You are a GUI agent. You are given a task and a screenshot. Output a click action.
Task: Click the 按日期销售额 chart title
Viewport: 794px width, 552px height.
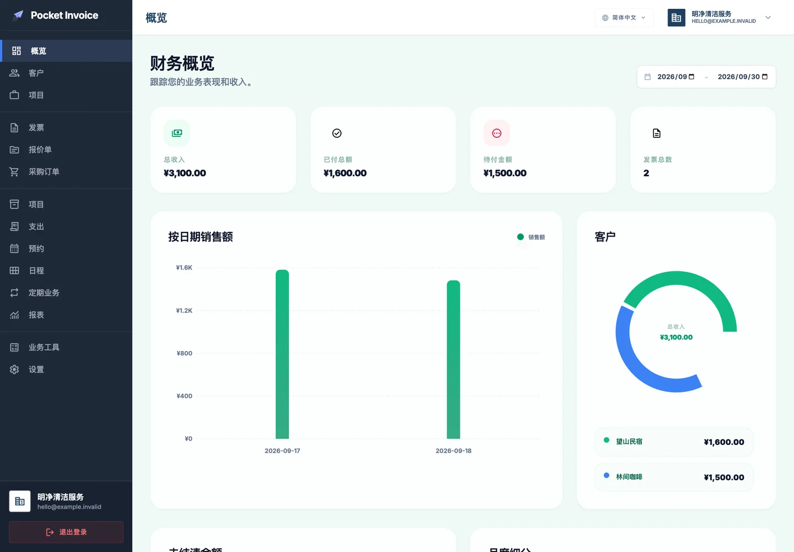coord(201,237)
